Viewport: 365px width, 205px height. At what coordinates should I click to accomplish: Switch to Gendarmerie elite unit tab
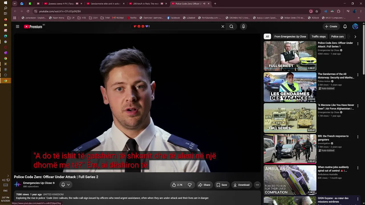(x=106, y=4)
